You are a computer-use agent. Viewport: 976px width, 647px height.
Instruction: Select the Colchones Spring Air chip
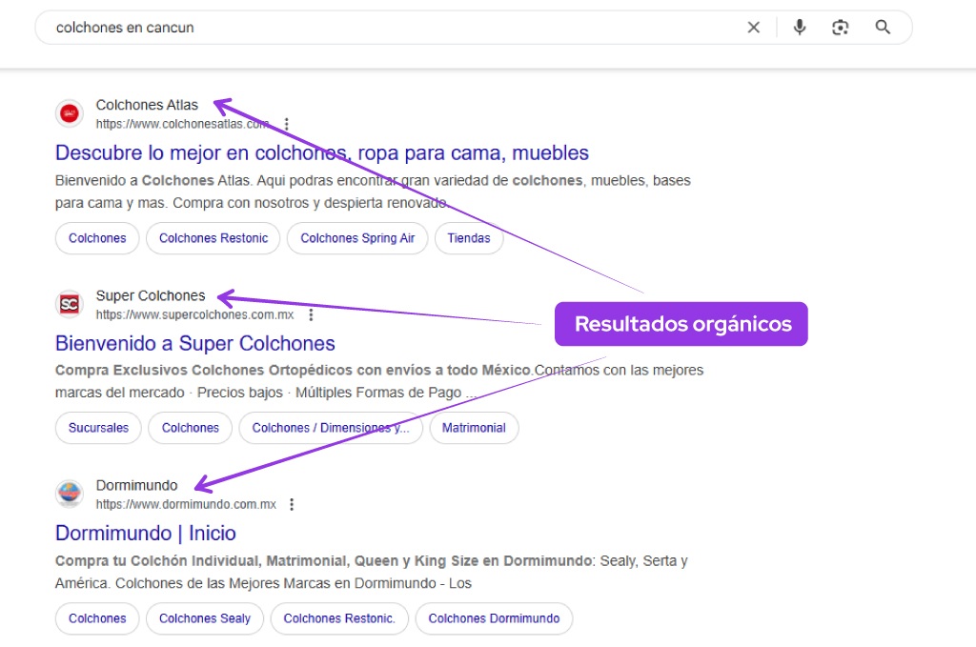[357, 238]
